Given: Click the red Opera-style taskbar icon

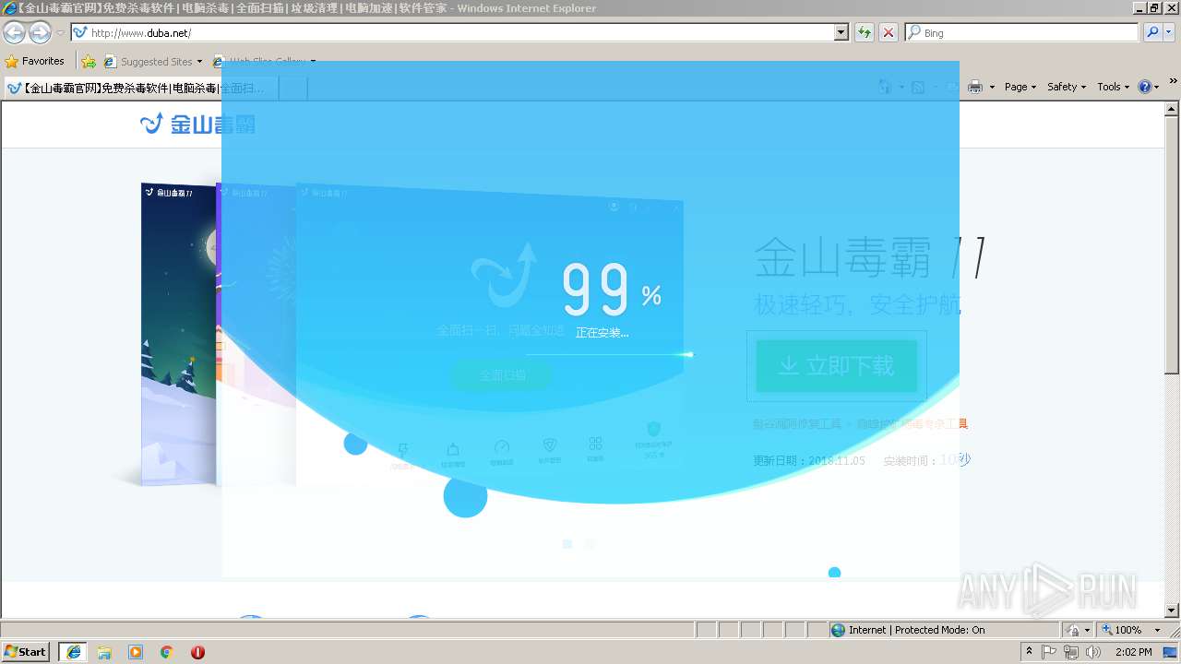Looking at the screenshot, I should [x=197, y=652].
